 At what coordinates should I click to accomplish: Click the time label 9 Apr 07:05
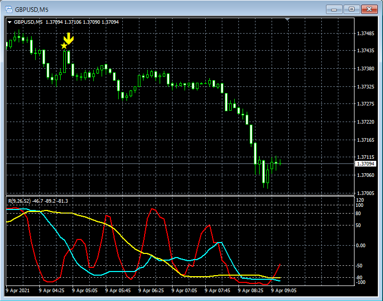(x=184, y=291)
